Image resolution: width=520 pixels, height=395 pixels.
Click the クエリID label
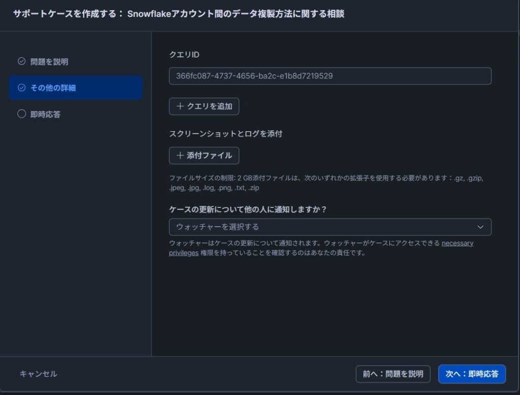pos(184,55)
